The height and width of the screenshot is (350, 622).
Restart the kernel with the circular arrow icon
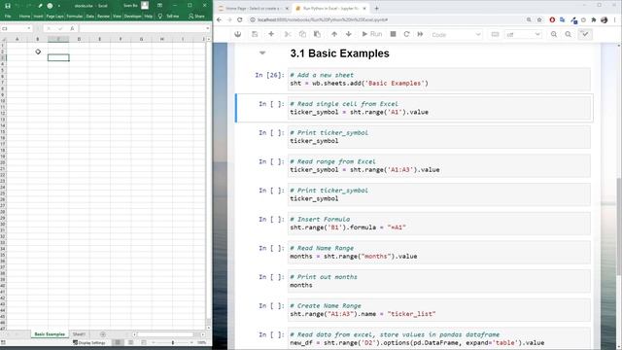click(406, 35)
